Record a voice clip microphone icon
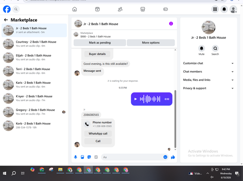 coord(75,157)
